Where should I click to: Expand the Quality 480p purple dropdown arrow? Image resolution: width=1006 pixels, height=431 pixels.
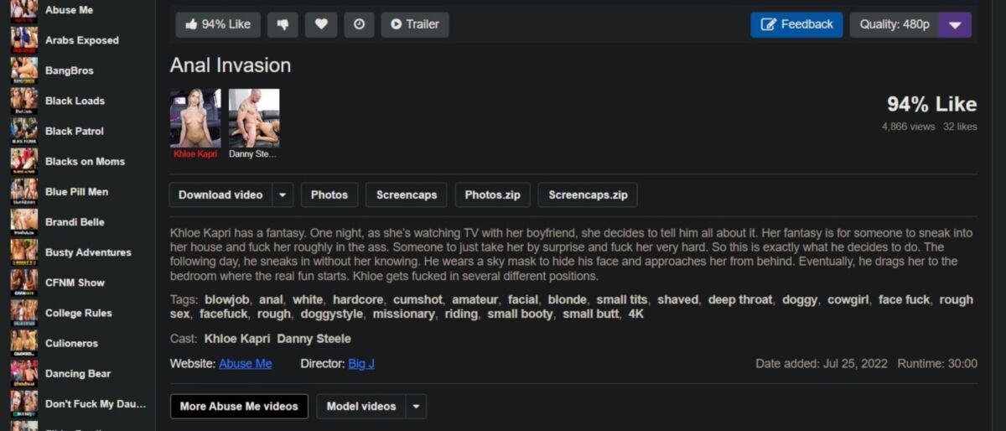click(x=954, y=24)
